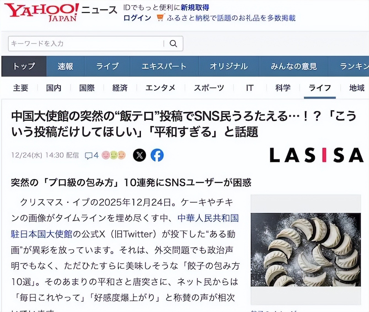Select the トップ navigation tab

pyautogui.click(x=24, y=66)
